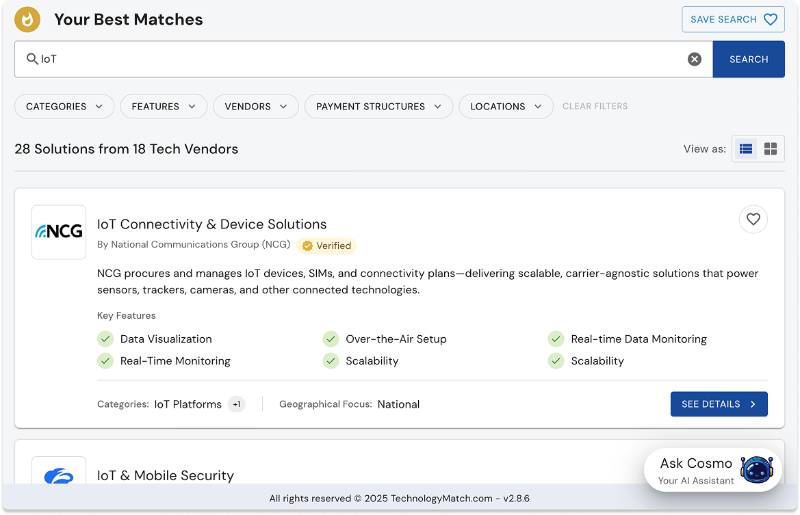Image resolution: width=800 pixels, height=515 pixels.
Task: Click the heart icon in Save Search
Action: tap(770, 19)
